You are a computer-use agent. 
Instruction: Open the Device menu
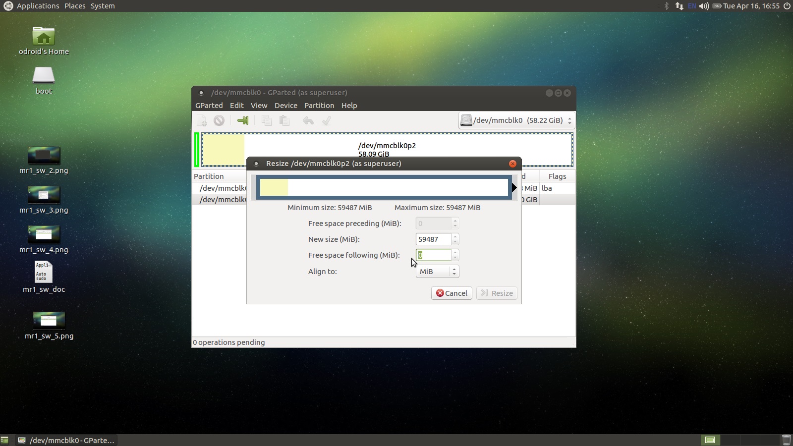point(285,106)
